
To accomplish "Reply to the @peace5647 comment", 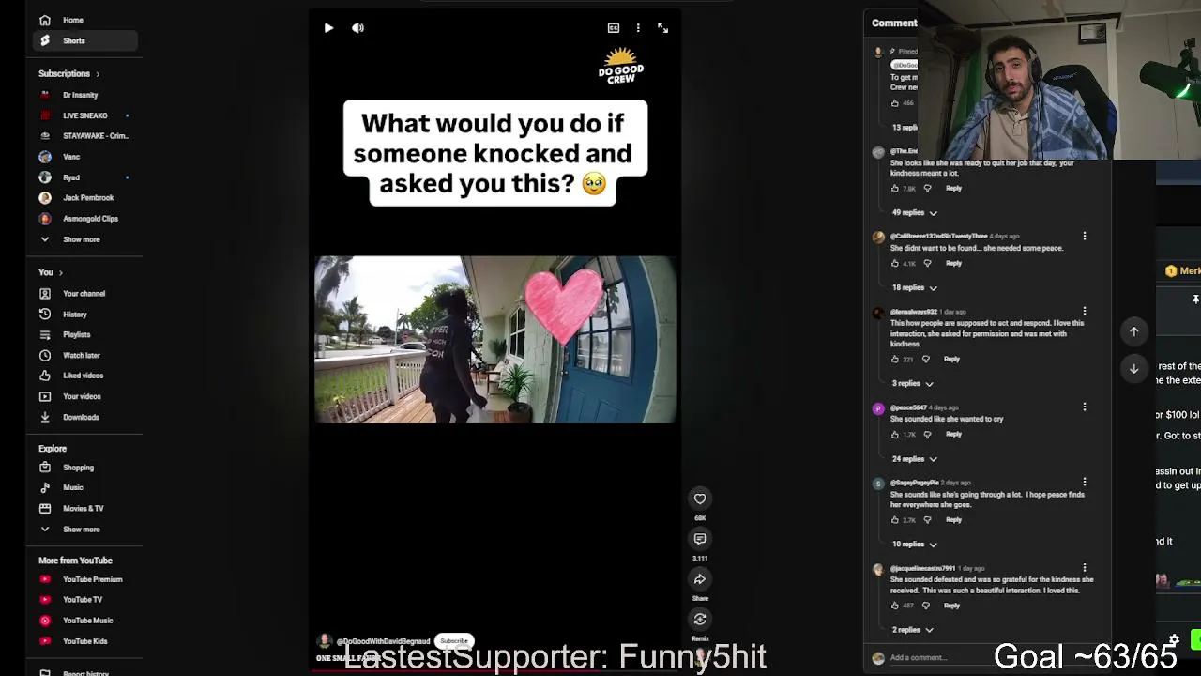I will (953, 435).
